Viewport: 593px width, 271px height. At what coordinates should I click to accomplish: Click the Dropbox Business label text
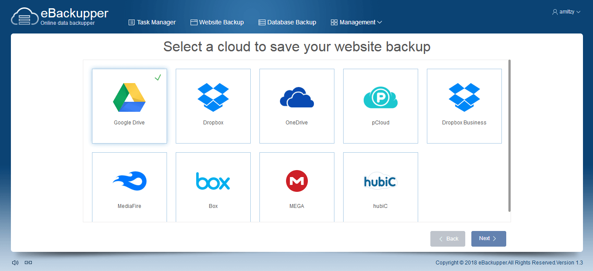tap(464, 123)
